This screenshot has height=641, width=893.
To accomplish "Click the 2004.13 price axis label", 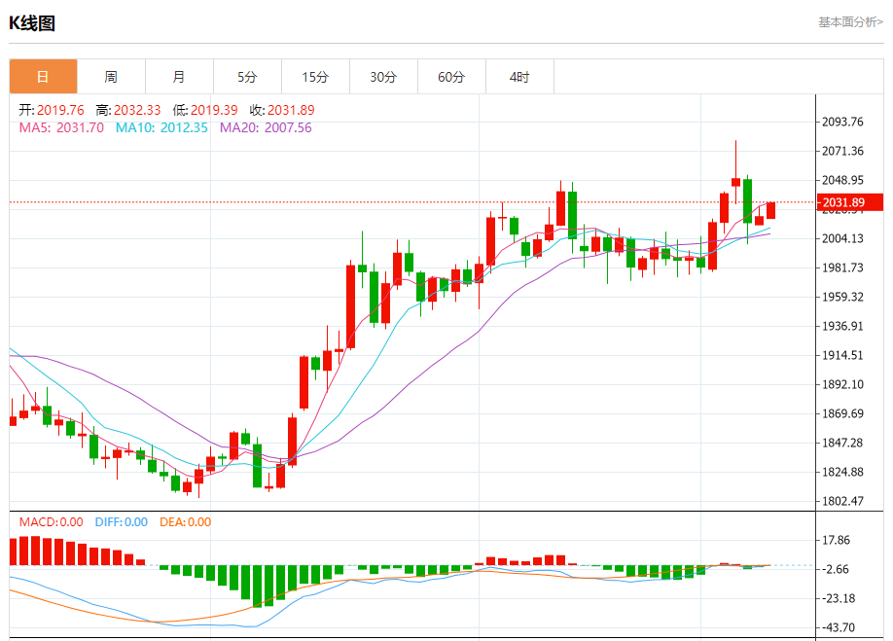I will point(842,238).
